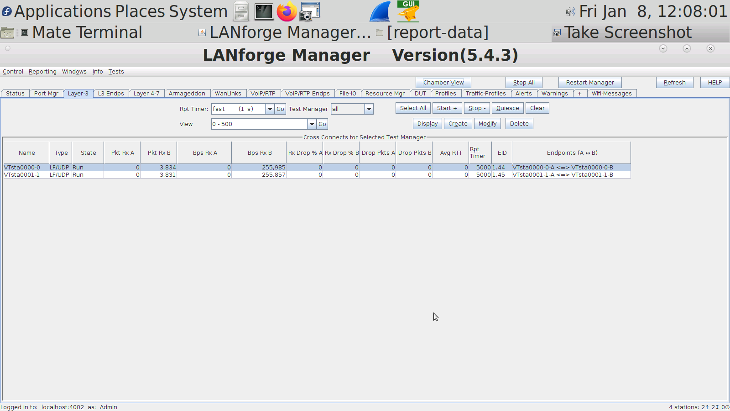Click the Restart Manager button
The height and width of the screenshot is (411, 730).
pos(590,83)
